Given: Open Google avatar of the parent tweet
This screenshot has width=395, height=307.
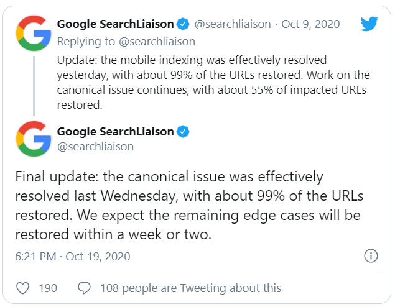Looking at the screenshot, I should [x=34, y=33].
